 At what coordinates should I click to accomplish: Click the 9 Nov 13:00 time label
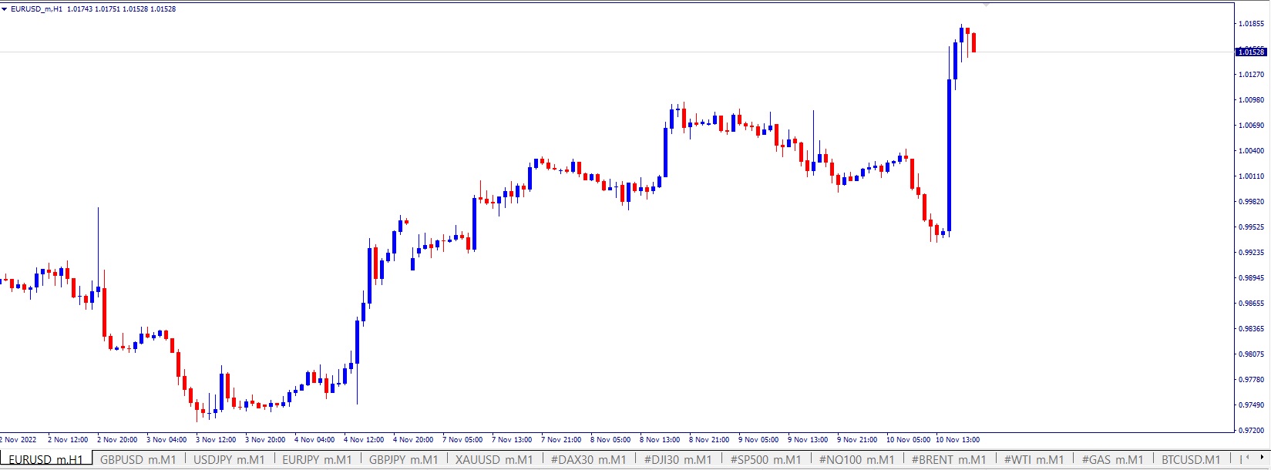pyautogui.click(x=808, y=440)
